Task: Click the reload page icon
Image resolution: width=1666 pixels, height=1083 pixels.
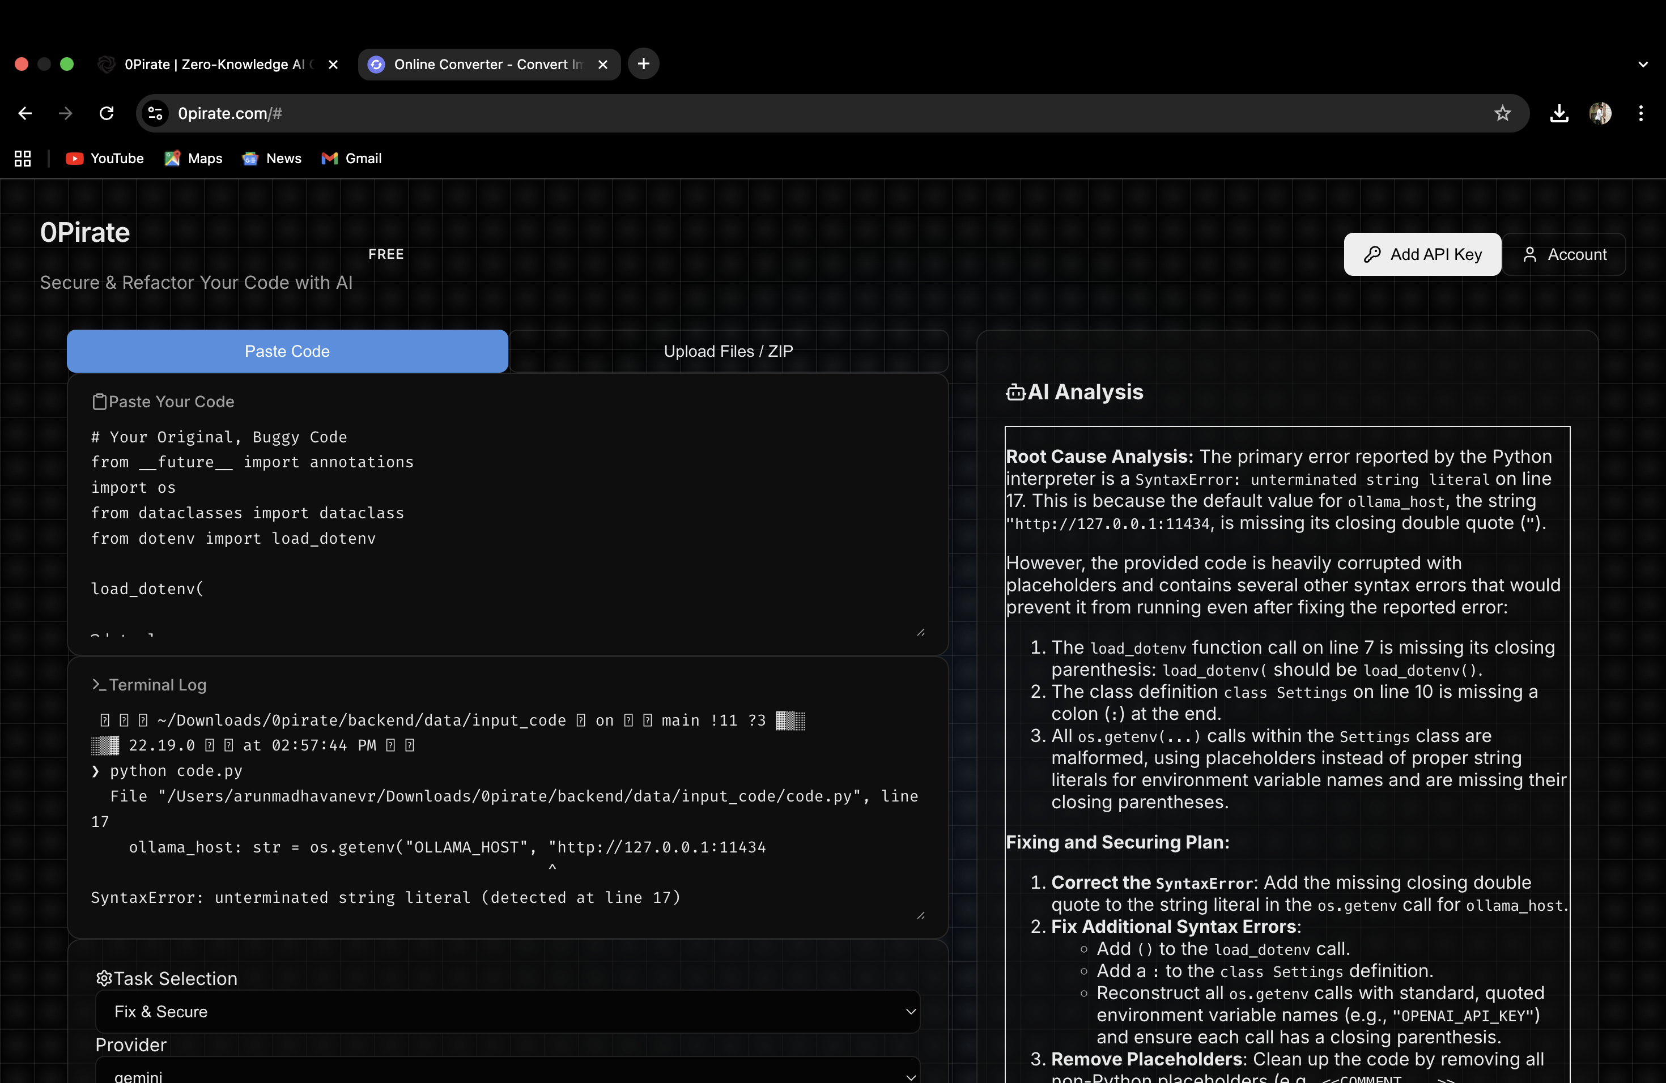Action: pyautogui.click(x=107, y=113)
